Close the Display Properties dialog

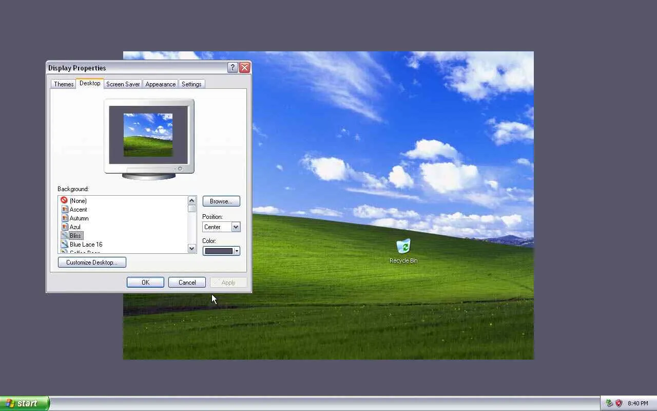pos(245,67)
